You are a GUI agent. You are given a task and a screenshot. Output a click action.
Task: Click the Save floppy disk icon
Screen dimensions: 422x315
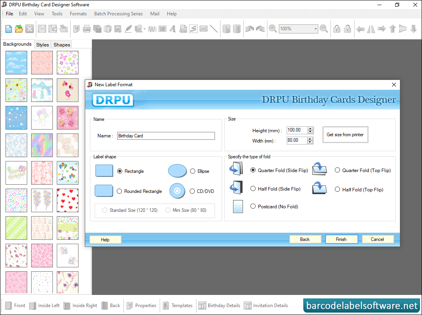tap(42, 29)
